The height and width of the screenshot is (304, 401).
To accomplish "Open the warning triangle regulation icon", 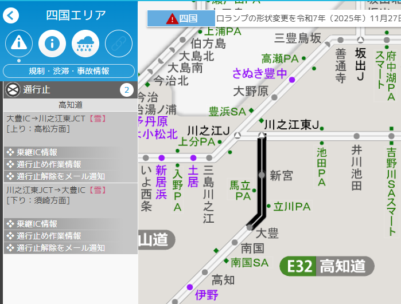I will coord(19,44).
